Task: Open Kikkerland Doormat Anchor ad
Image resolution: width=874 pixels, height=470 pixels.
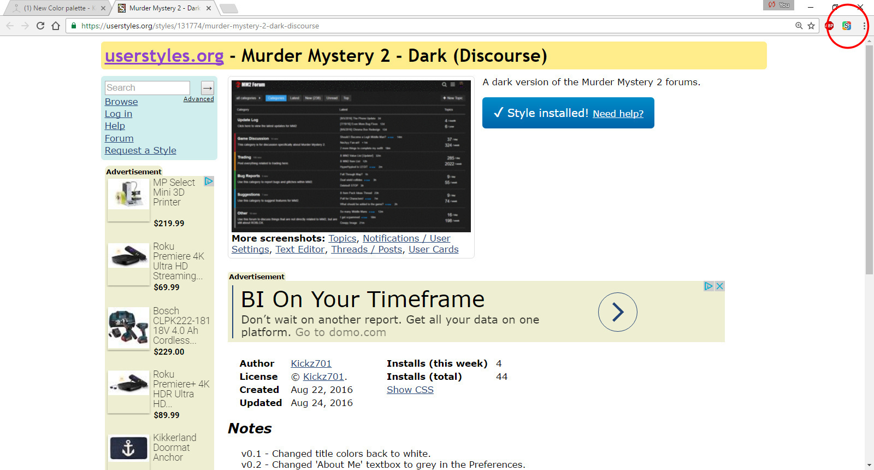Action: 174,448
